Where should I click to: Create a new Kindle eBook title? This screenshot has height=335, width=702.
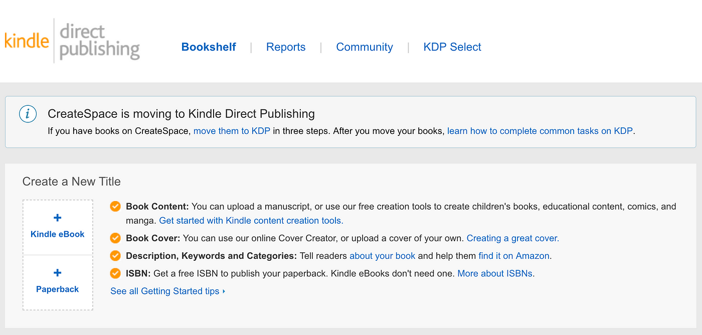coord(58,227)
